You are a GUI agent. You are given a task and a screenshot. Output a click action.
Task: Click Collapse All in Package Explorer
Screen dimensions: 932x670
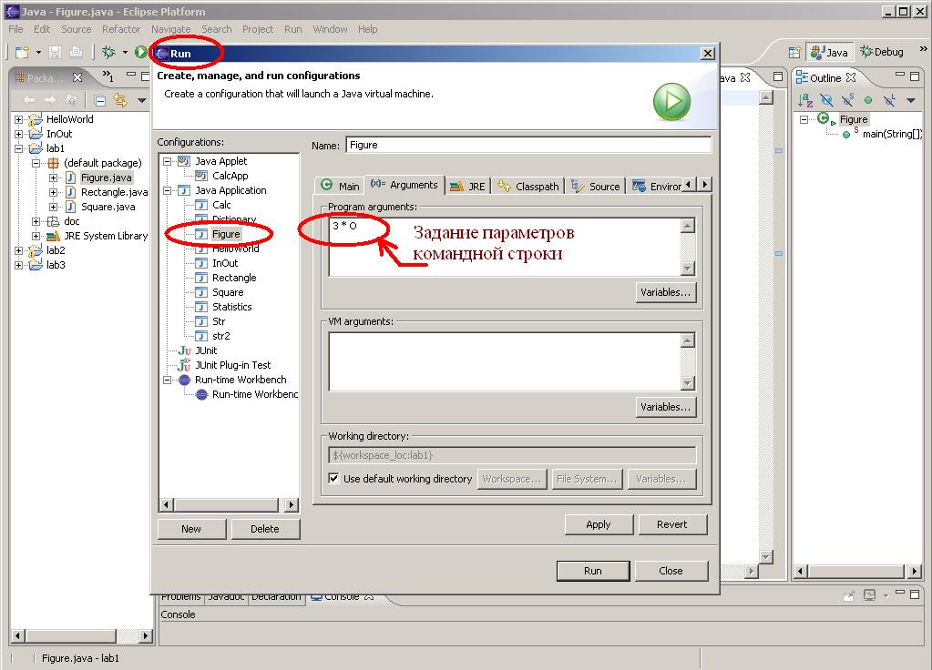(x=100, y=100)
